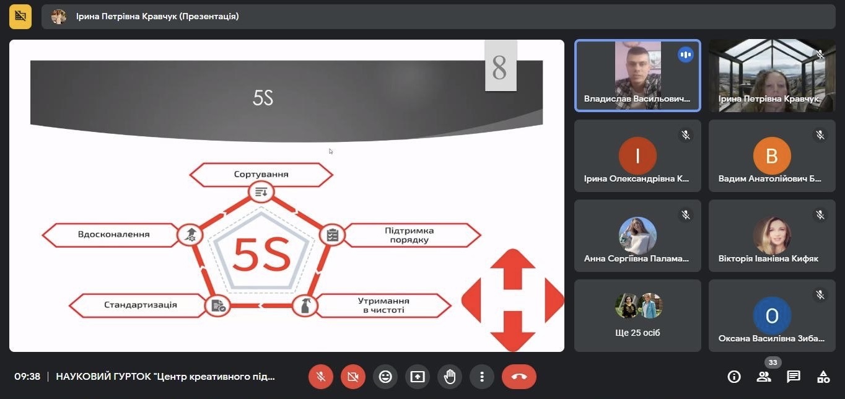Open the chat messages panel
845x399 pixels.
point(794,376)
